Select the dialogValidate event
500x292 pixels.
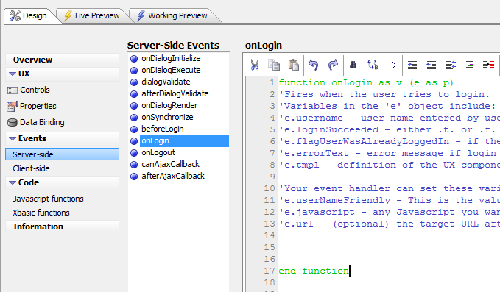166,82
